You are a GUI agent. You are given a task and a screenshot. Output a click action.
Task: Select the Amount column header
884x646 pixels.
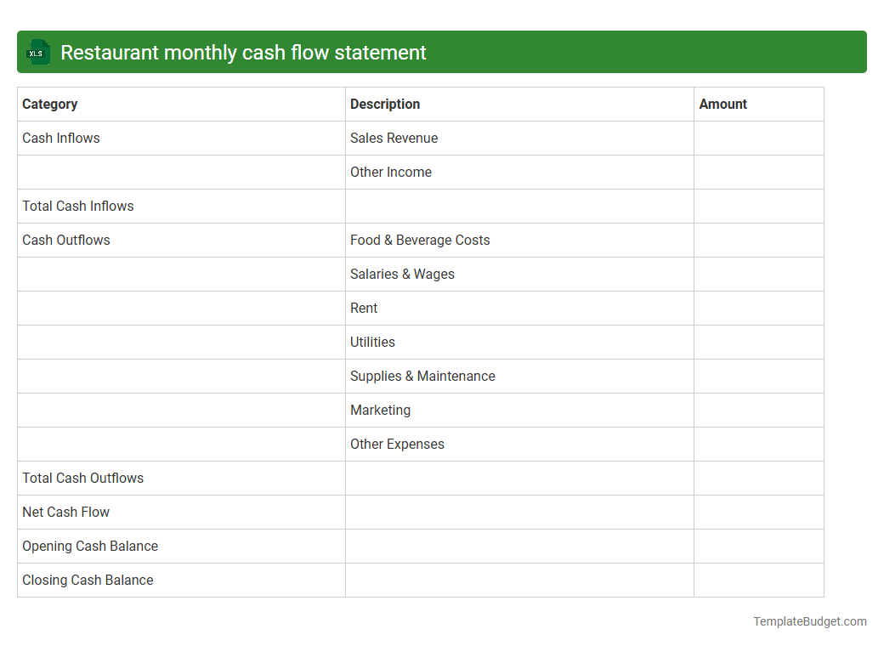pyautogui.click(x=722, y=104)
